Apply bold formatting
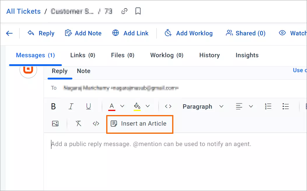The image size is (307, 191). click(53, 106)
